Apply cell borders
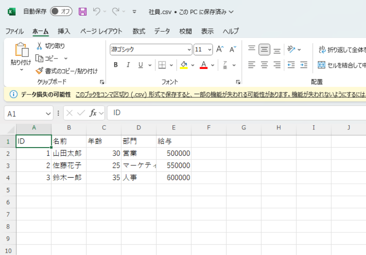 [x=162, y=65]
